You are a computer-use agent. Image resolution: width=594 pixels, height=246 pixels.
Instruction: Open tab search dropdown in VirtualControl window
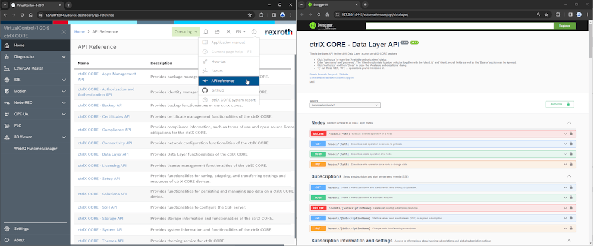5,5
